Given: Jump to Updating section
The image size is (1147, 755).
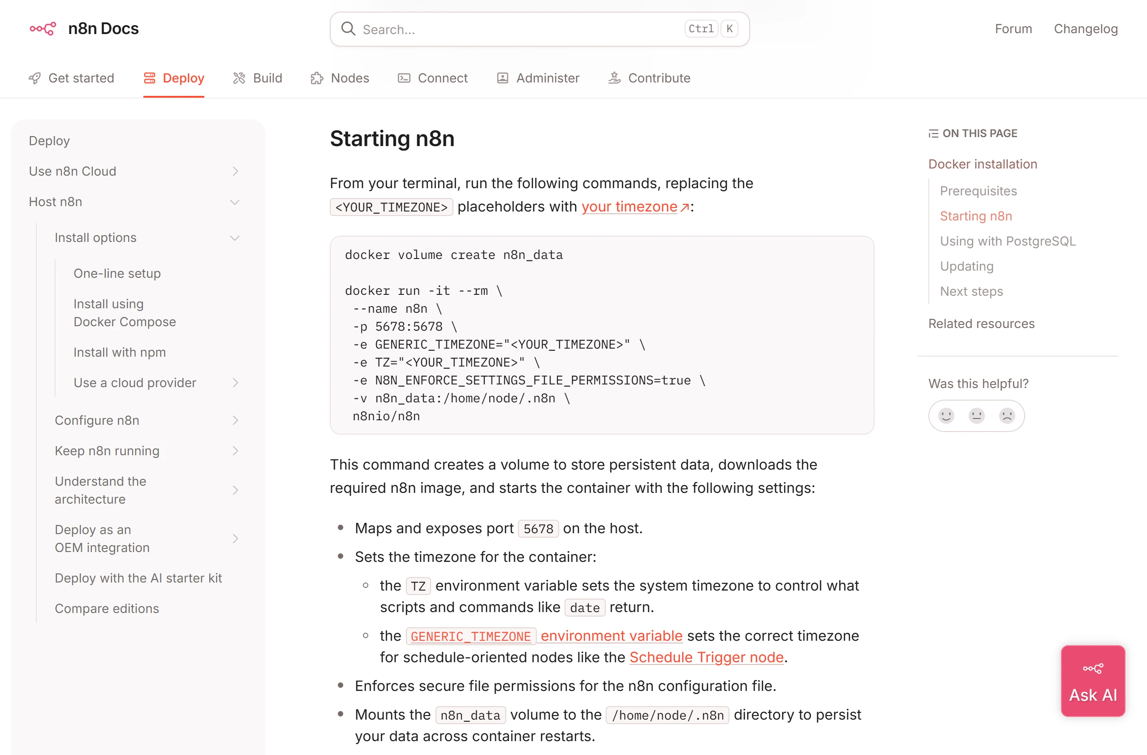Looking at the screenshot, I should (966, 266).
